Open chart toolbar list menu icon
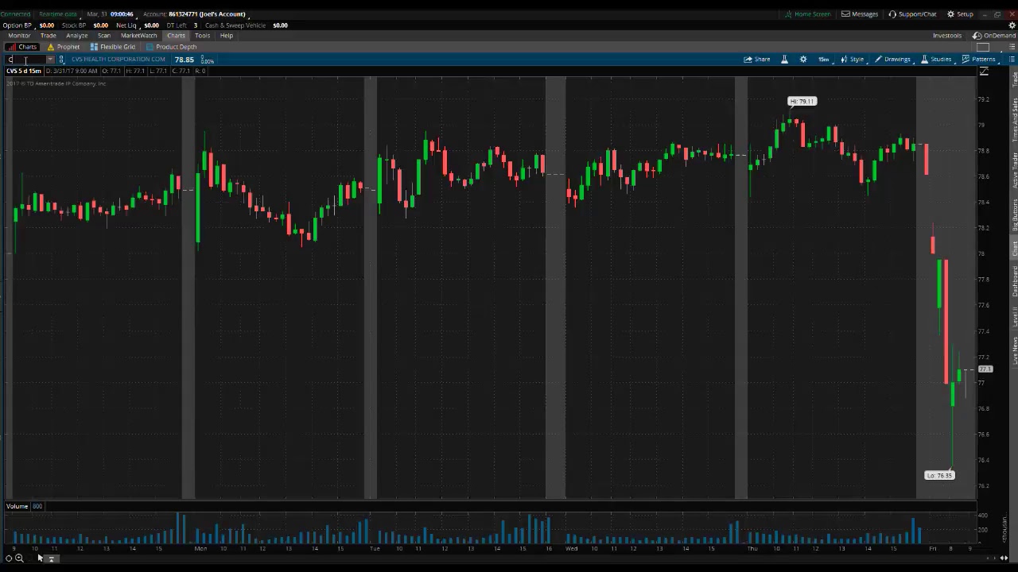 [x=1012, y=60]
